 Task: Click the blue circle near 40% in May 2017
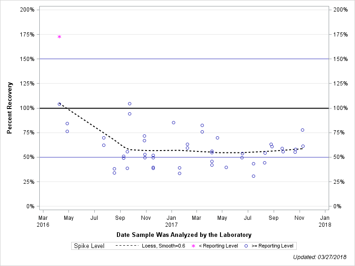226,167
